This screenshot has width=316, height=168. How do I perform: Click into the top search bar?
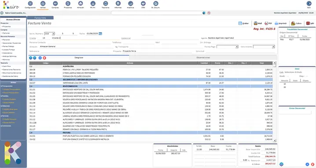(157, 13)
